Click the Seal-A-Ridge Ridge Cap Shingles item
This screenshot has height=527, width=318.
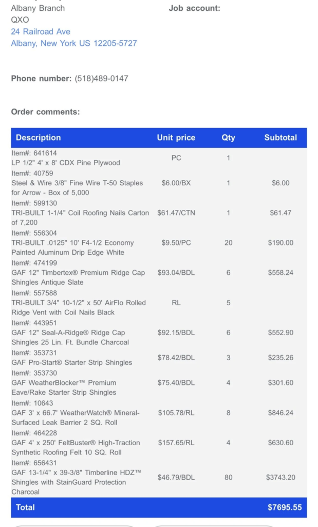70,337
